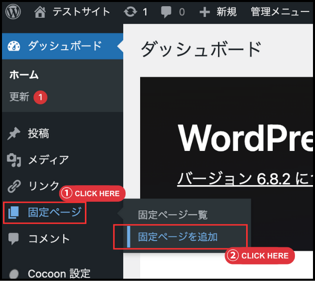This screenshot has width=315, height=281.
Task: Open the 更新 submenu item
Action: 19,97
